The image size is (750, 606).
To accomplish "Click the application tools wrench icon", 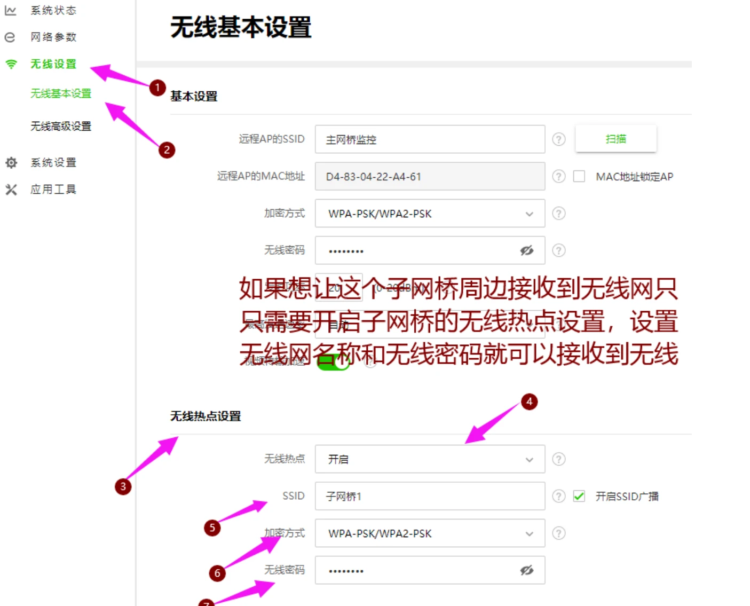I will (x=11, y=190).
